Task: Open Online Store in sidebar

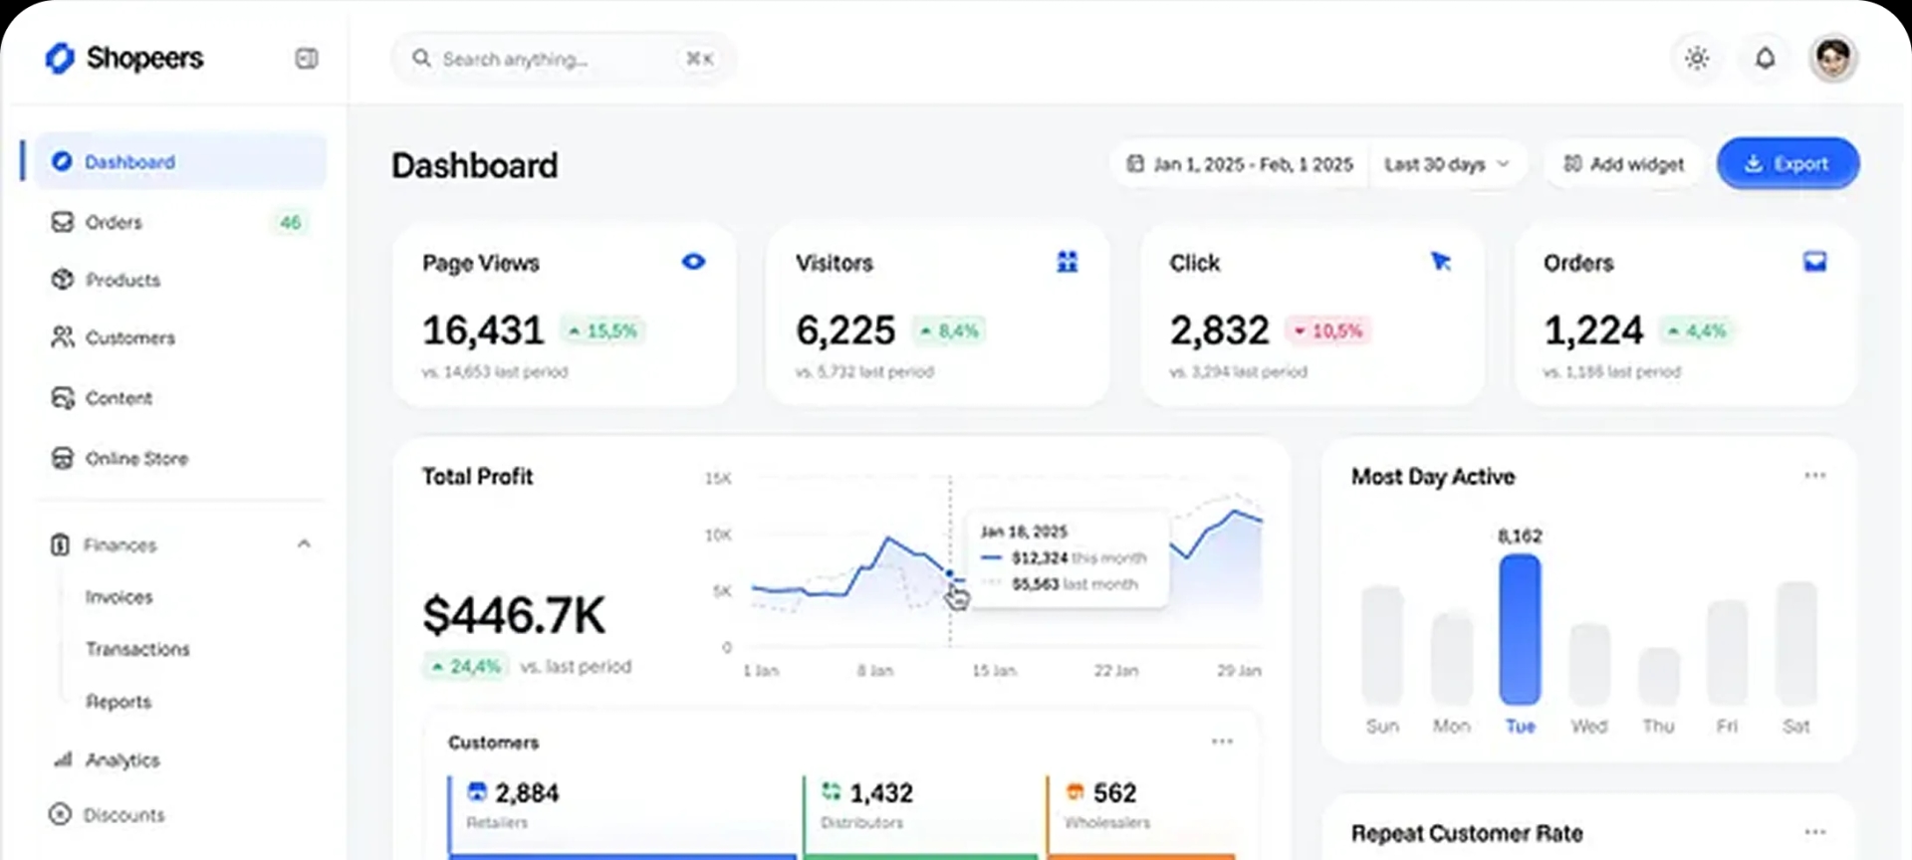Action: (181, 459)
